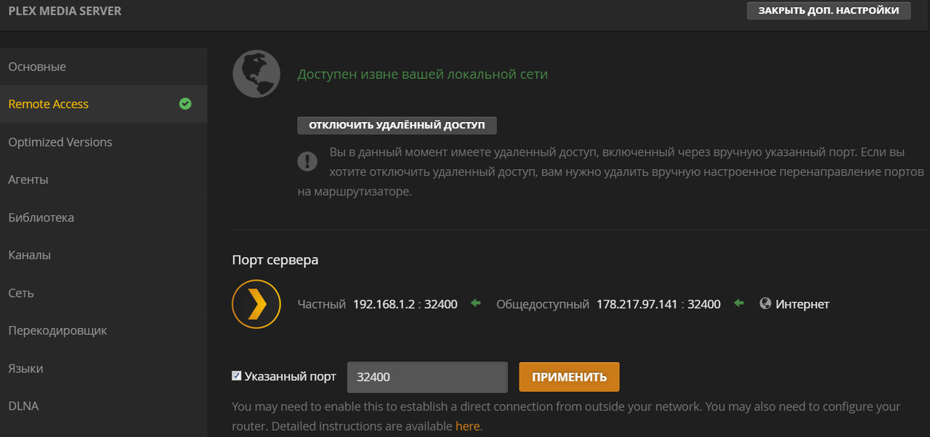Click the globe icon beside remote access status
Image resolution: width=930 pixels, height=437 pixels.
[x=256, y=74]
